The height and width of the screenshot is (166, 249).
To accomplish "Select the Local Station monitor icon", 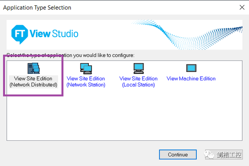I will point(138,68).
